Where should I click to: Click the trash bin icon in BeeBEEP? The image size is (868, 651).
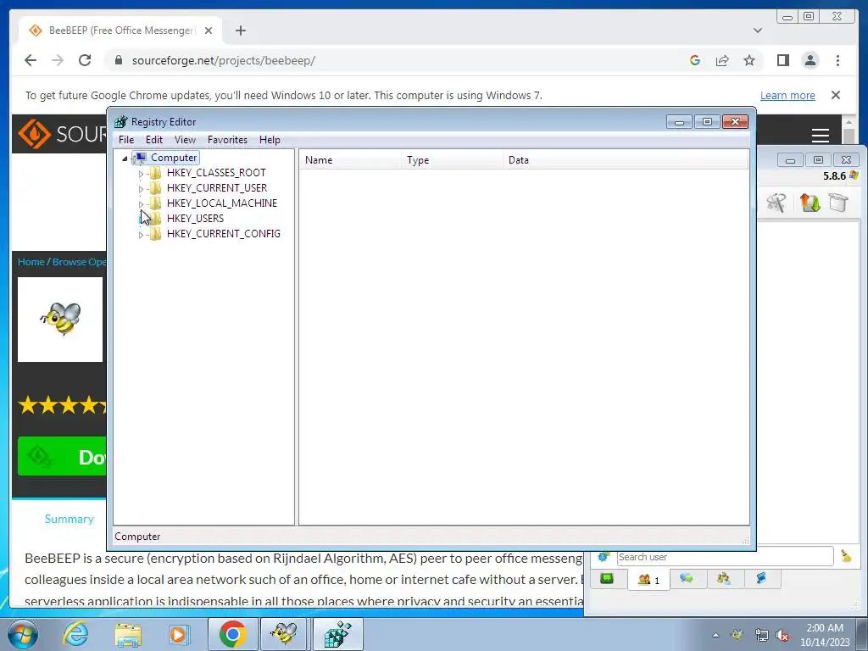(838, 203)
